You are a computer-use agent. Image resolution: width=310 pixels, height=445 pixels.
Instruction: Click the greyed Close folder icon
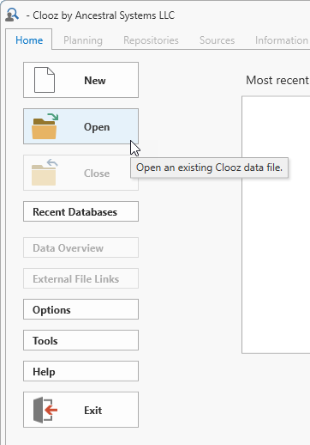pos(45,173)
